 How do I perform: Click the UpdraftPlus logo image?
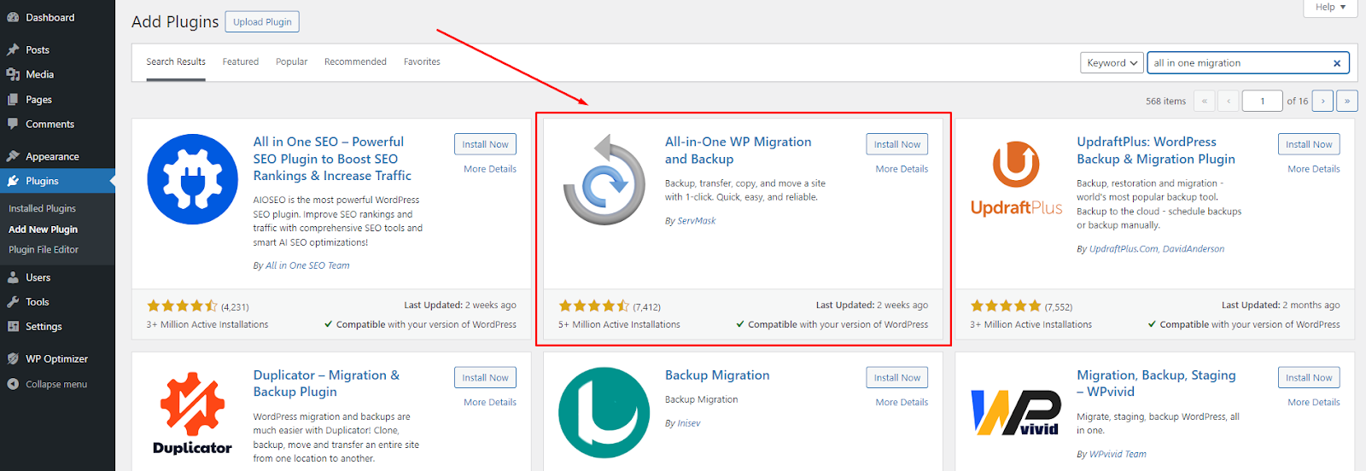click(x=1016, y=179)
